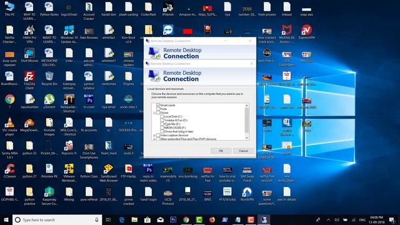Click OK in the devices dialog
The height and width of the screenshot is (225, 400).
click(221, 151)
